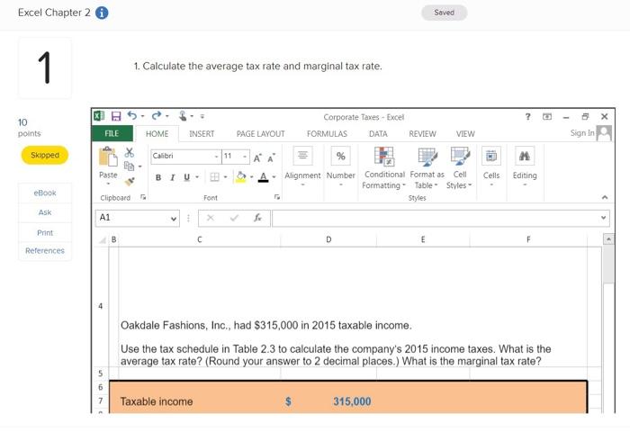630x432 pixels.
Task: Toggle bold formatting
Action: (158, 177)
